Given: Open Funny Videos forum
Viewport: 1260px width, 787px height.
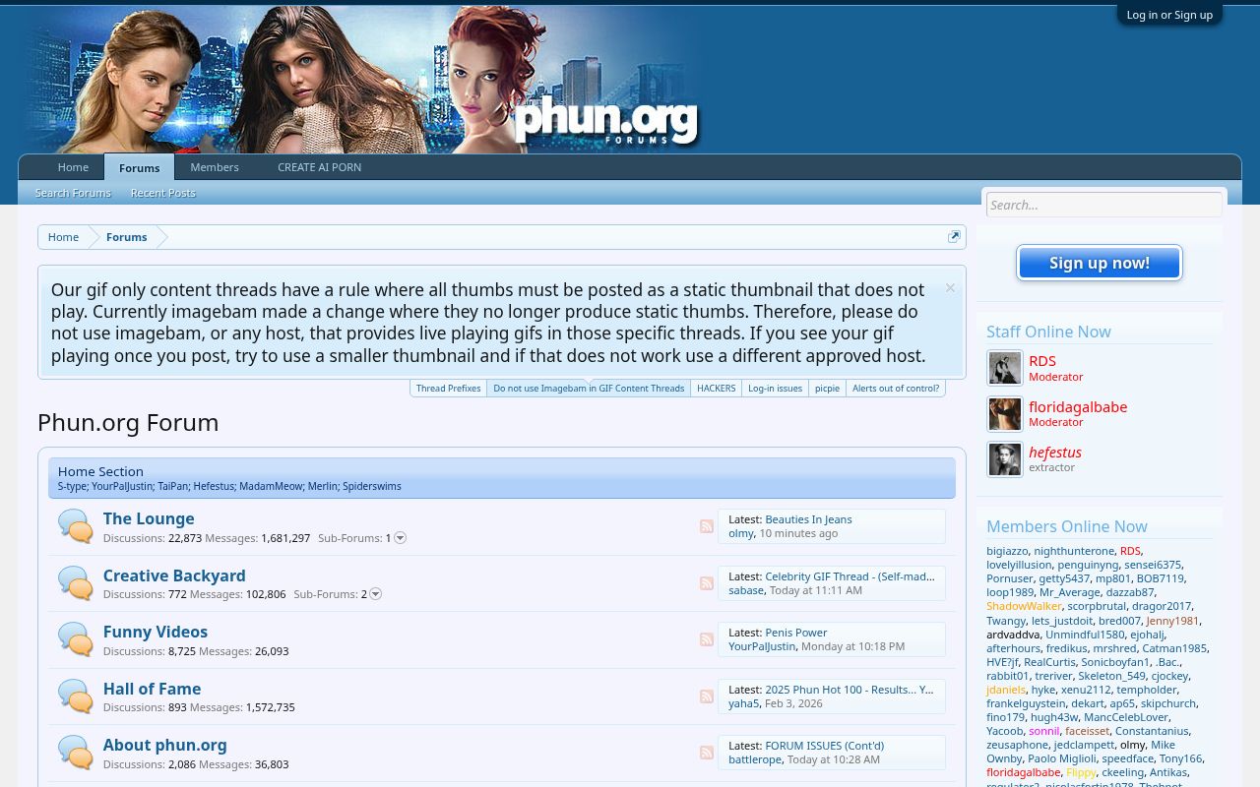Looking at the screenshot, I should point(156,632).
